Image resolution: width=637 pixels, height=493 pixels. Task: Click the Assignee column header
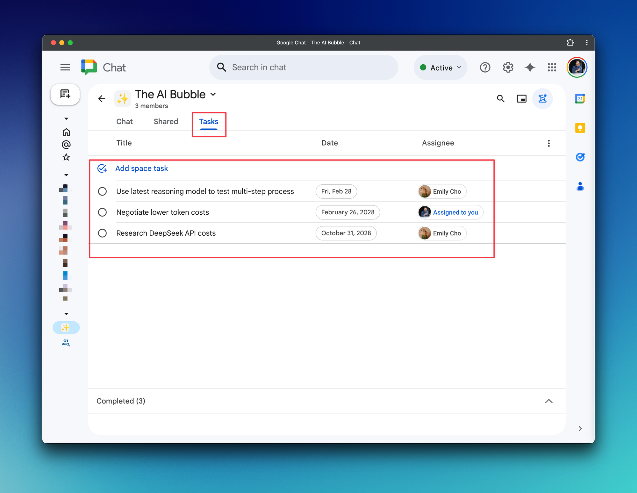click(438, 143)
